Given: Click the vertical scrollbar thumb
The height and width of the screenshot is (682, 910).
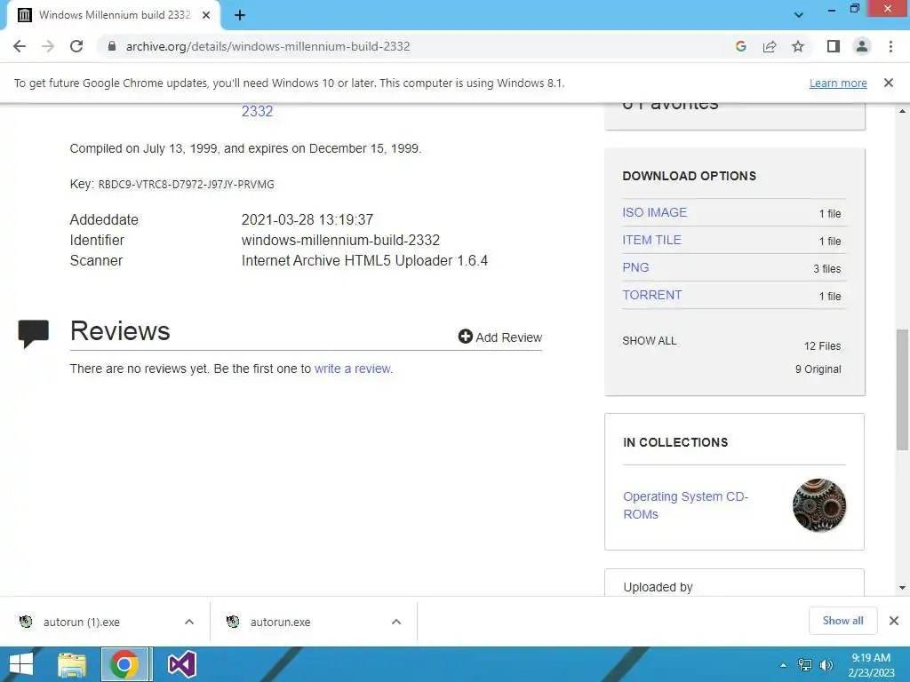Looking at the screenshot, I should pyautogui.click(x=903, y=390).
